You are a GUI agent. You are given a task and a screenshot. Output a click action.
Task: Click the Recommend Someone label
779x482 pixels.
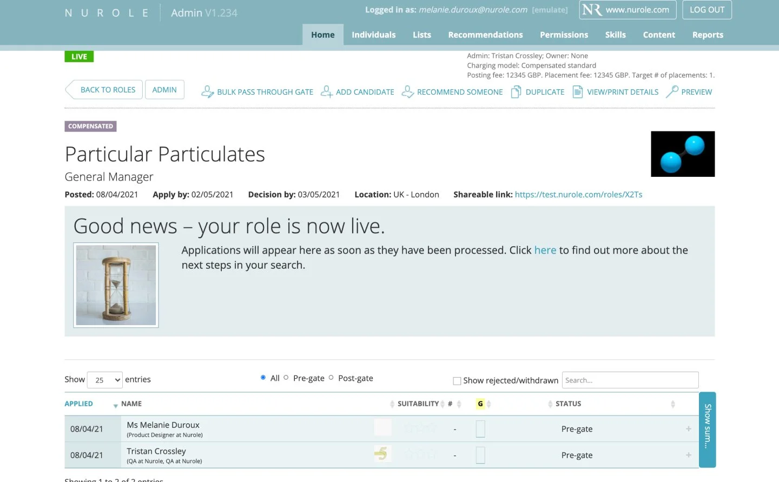click(460, 92)
